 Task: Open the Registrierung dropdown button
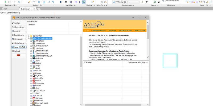19,35
